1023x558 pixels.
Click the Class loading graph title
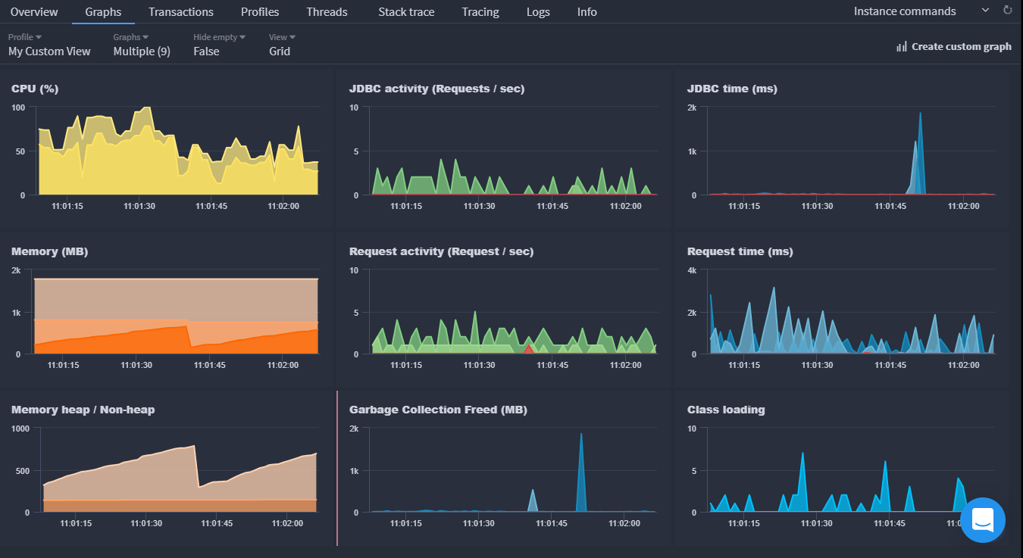click(726, 410)
